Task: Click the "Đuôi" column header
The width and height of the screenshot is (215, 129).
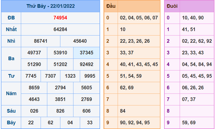Action: 172,6
